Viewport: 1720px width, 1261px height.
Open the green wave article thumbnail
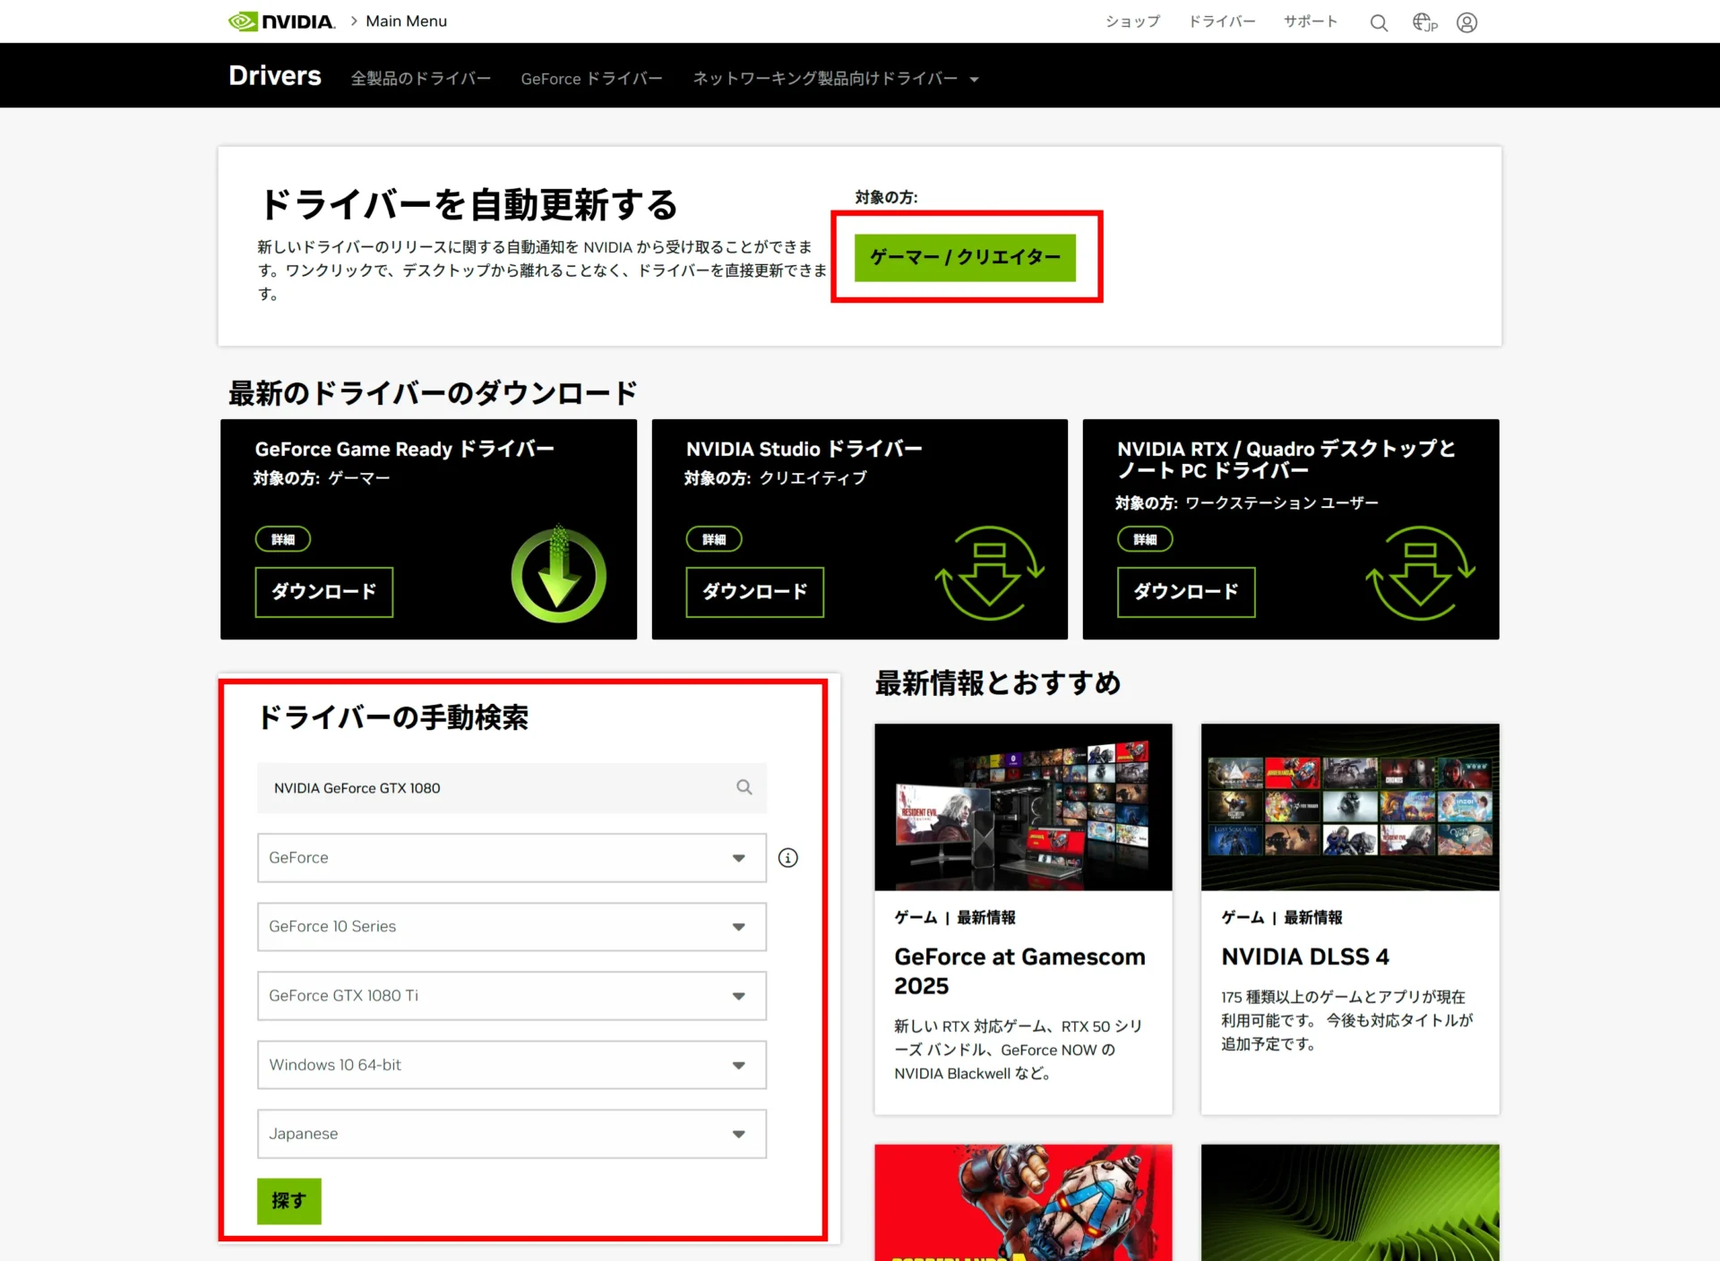coord(1350,1202)
